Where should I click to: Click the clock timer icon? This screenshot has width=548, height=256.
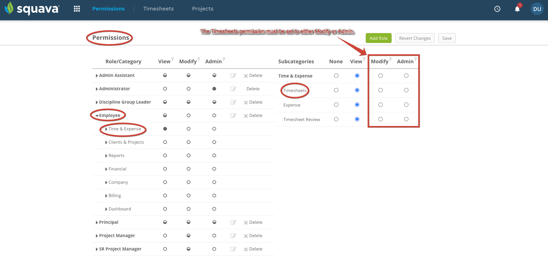click(x=497, y=9)
